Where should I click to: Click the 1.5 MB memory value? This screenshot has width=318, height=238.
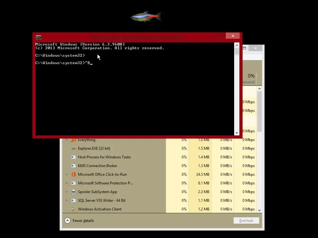pyautogui.click(x=204, y=148)
